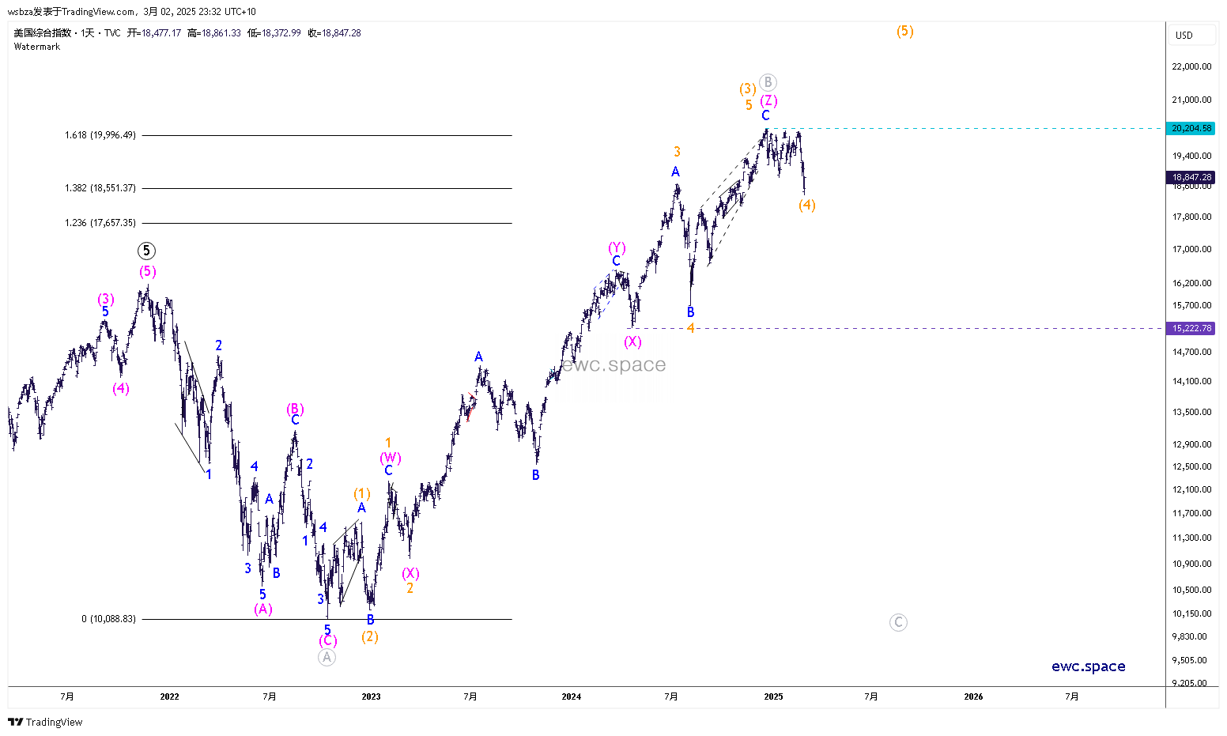Screen dimensions: 1227x736
Task: Select the magenta (Y) wave label
Action: pos(617,247)
